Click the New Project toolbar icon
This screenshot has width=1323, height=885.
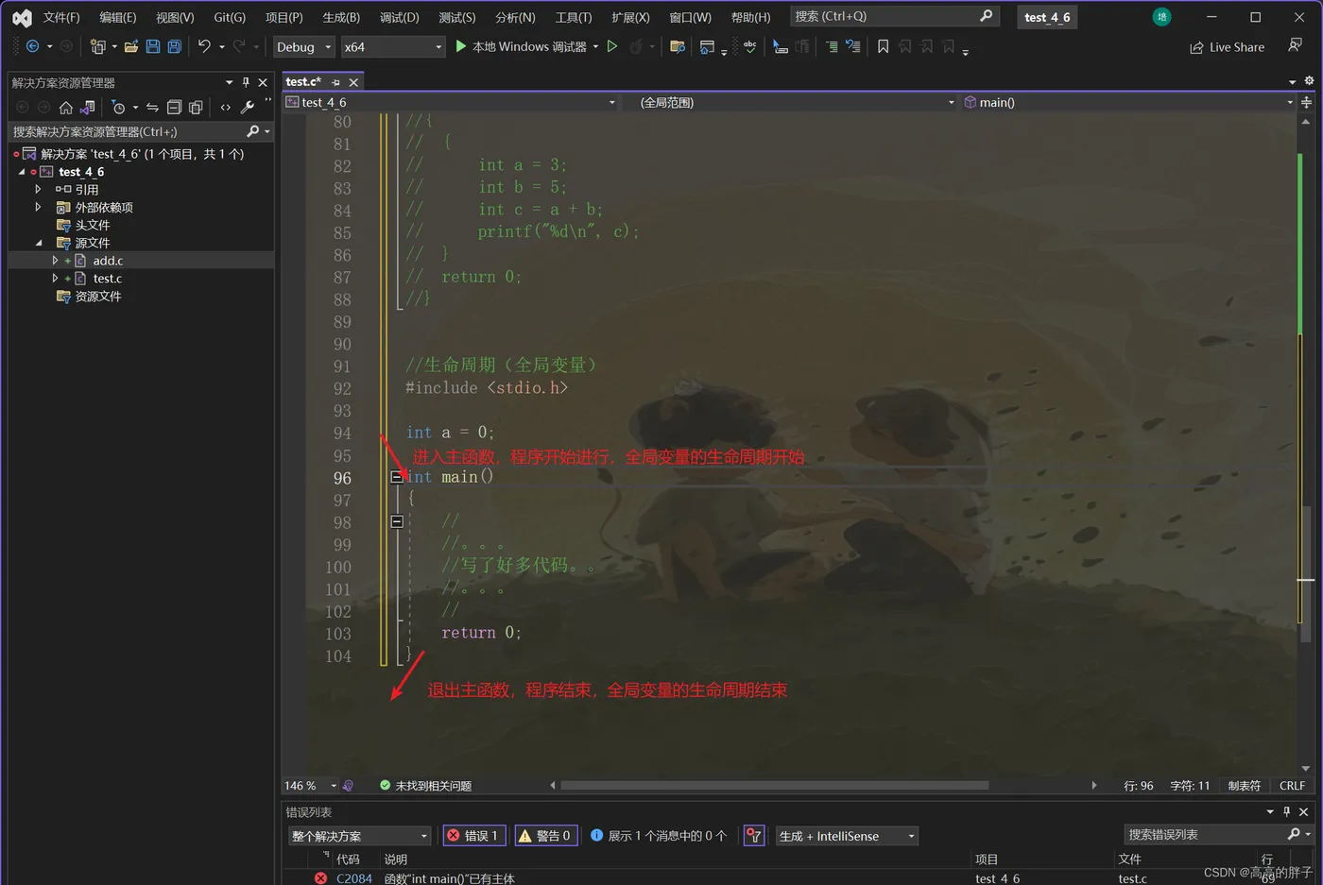coord(97,46)
